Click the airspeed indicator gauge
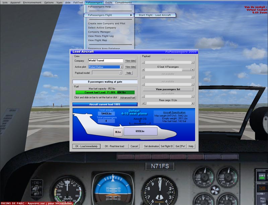The width and height of the screenshot is (268, 205). click(68, 191)
